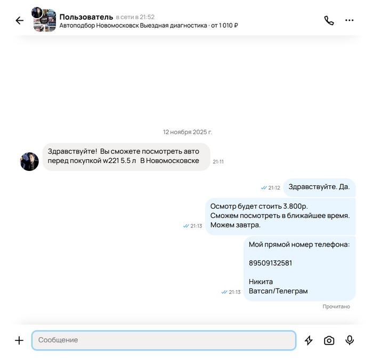This screenshot has height=360, width=373.
Task: Select the incoming message about w221 5.5 л
Action: [x=126, y=157]
